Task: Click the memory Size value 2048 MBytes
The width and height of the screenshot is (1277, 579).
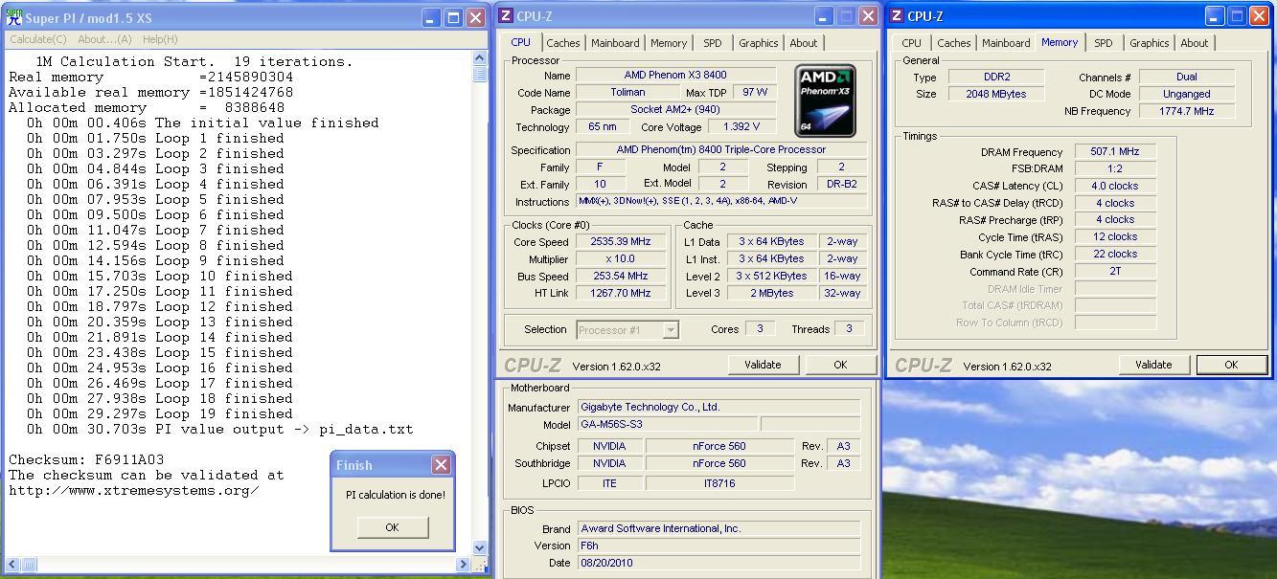Action: 996,94
